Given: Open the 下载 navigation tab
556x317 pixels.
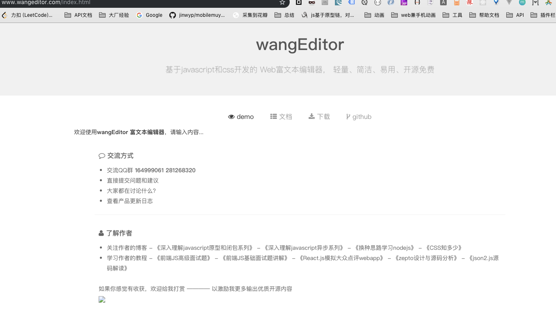Looking at the screenshot, I should coord(319,117).
